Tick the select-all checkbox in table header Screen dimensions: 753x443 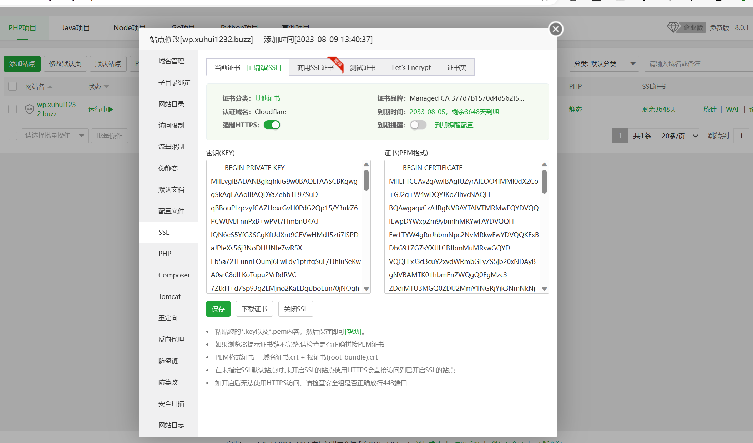click(x=12, y=86)
